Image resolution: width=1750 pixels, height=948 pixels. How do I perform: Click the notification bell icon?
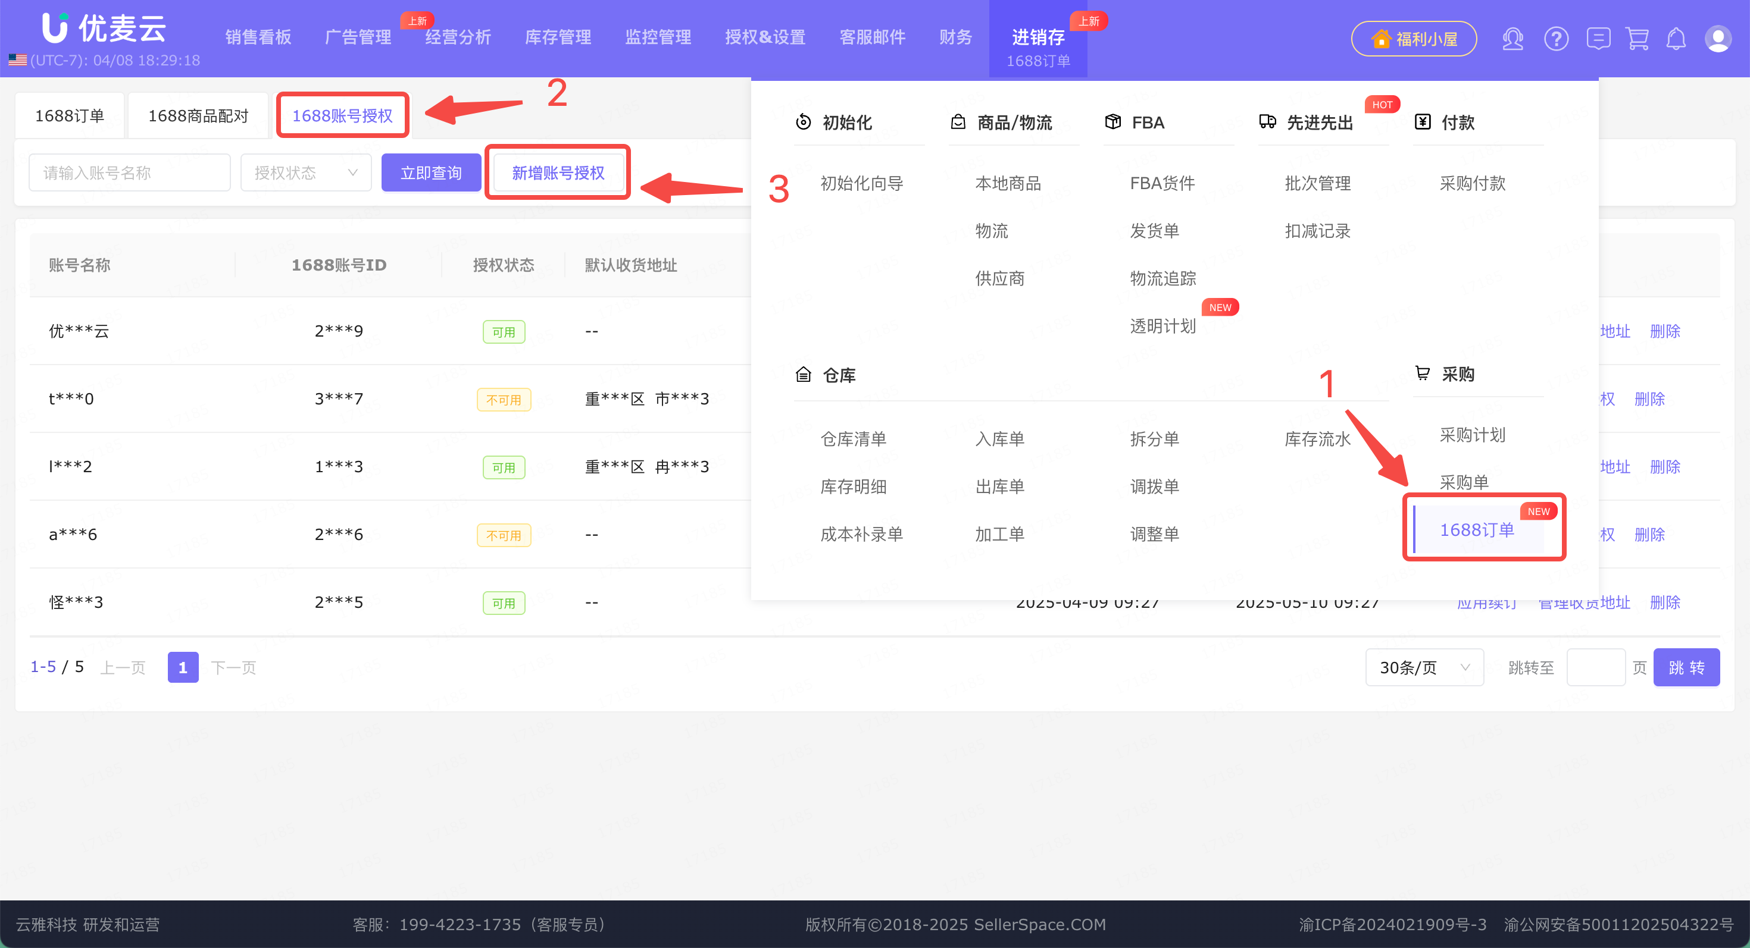point(1676,39)
